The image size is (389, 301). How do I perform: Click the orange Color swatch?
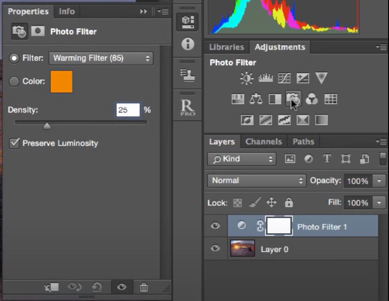pos(61,81)
